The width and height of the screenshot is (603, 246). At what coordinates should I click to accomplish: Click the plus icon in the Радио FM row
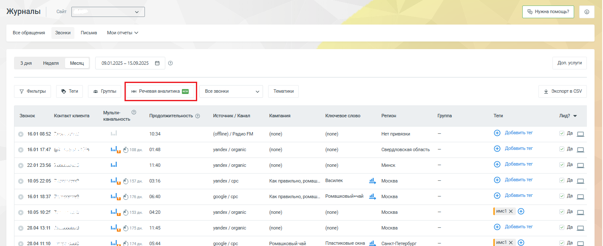497,133
